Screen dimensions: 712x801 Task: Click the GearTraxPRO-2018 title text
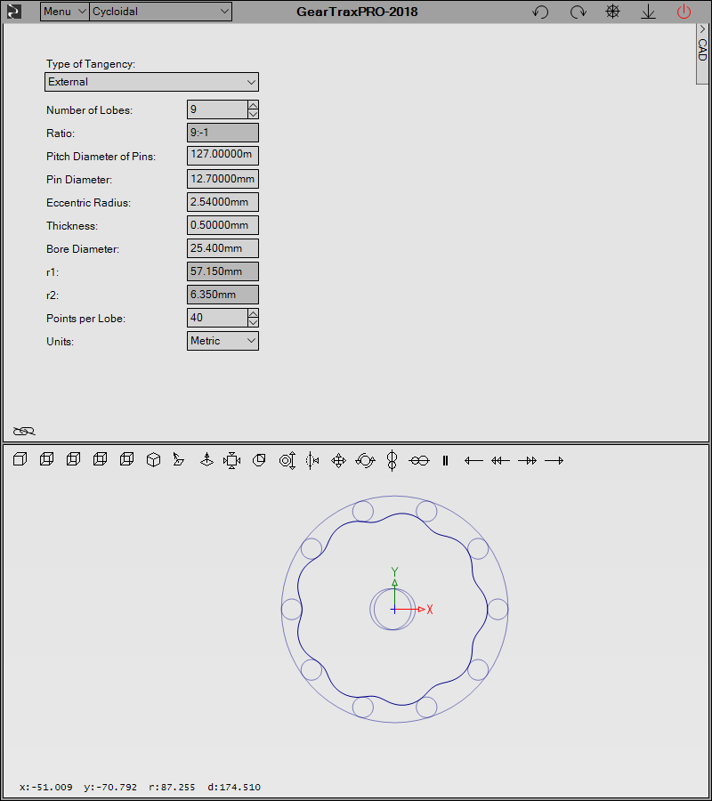(x=357, y=12)
